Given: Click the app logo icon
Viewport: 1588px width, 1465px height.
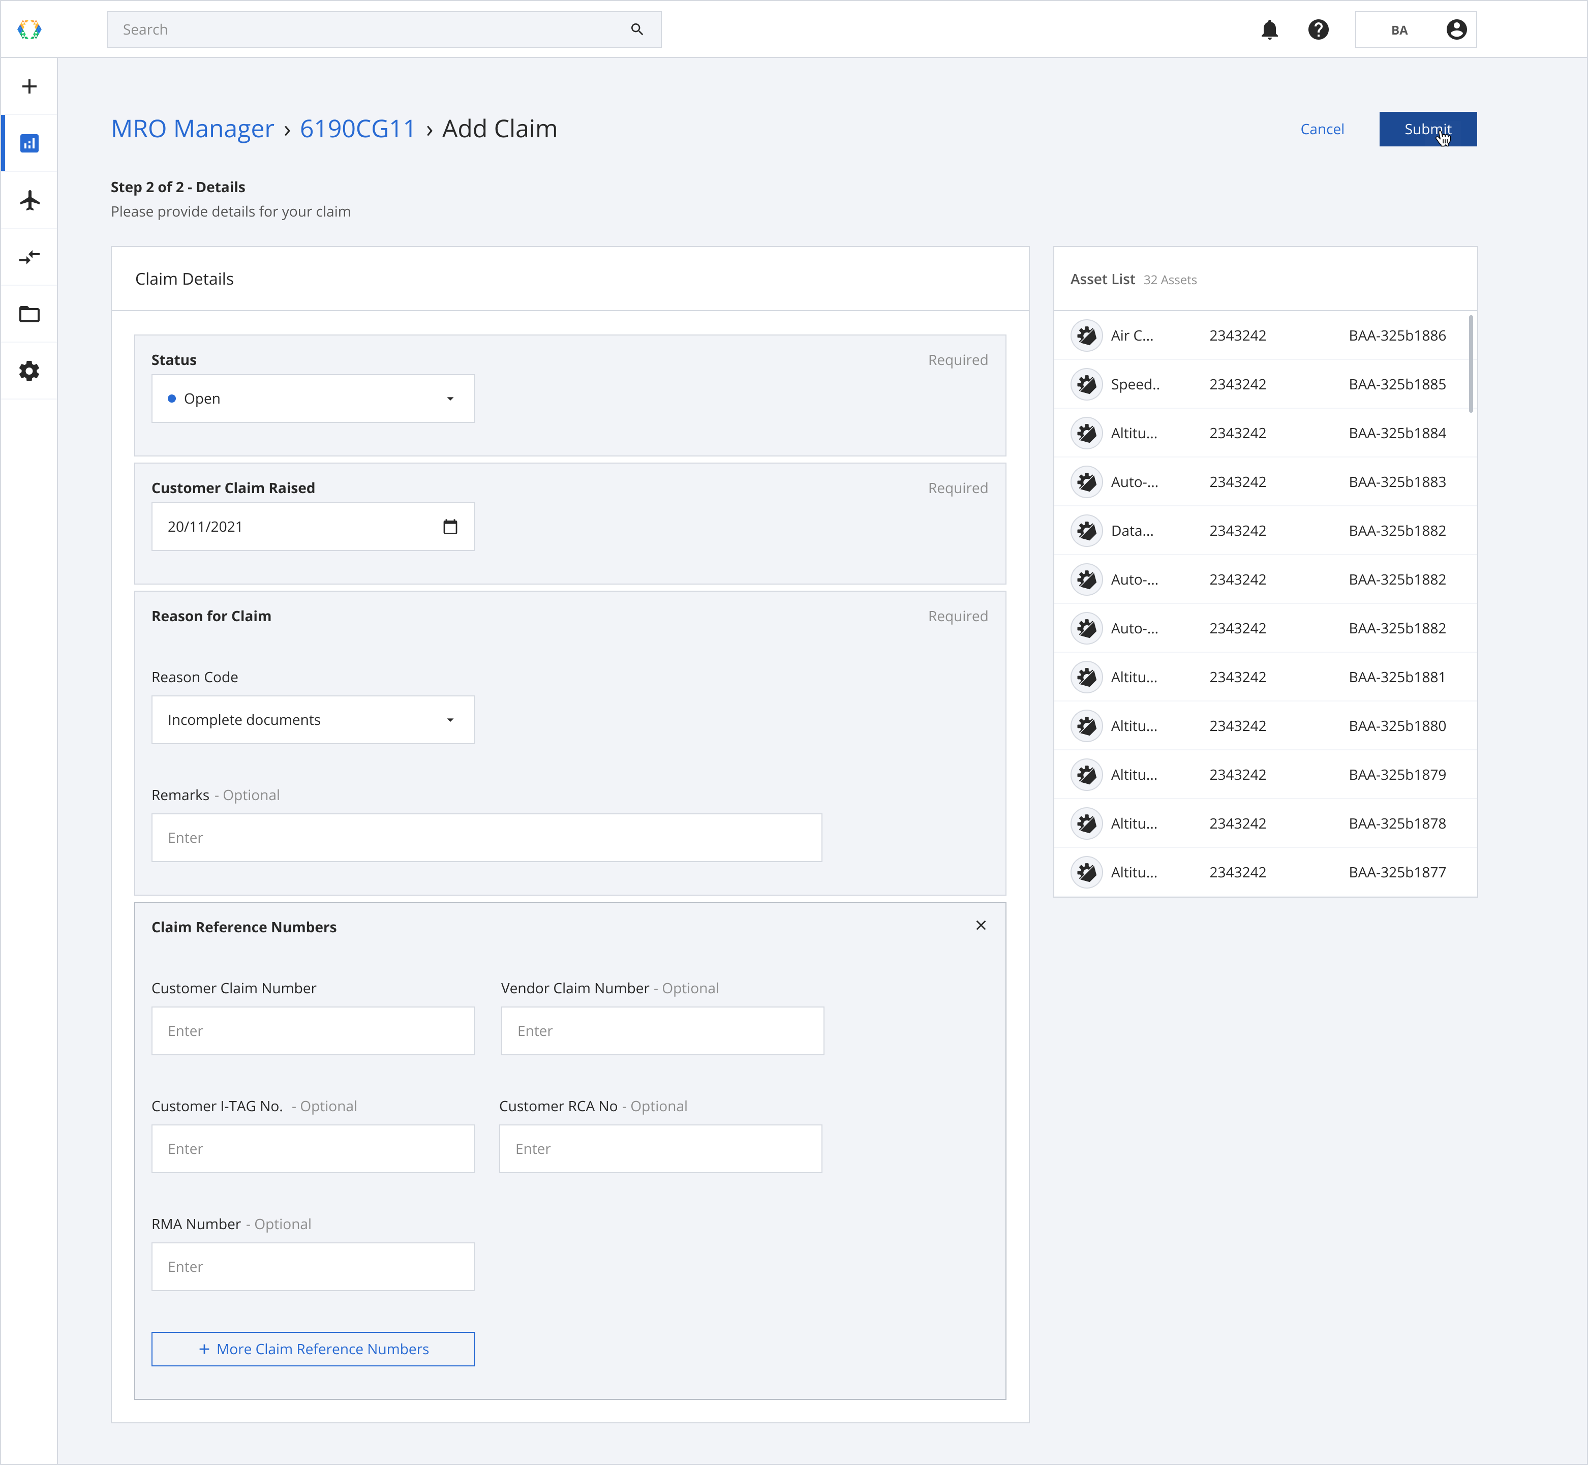Looking at the screenshot, I should pyautogui.click(x=29, y=29).
